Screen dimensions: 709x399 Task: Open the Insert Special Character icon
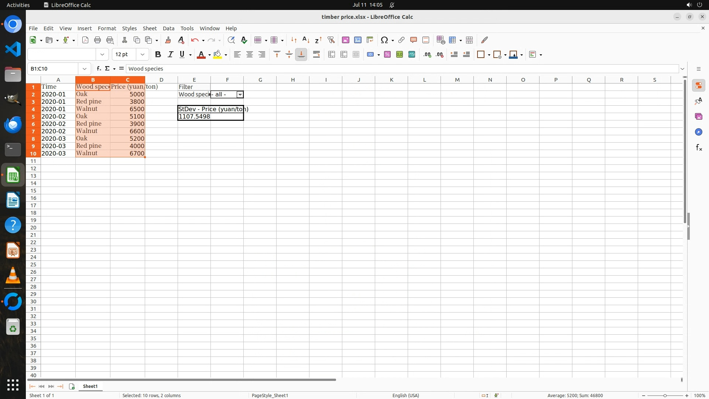(384, 40)
